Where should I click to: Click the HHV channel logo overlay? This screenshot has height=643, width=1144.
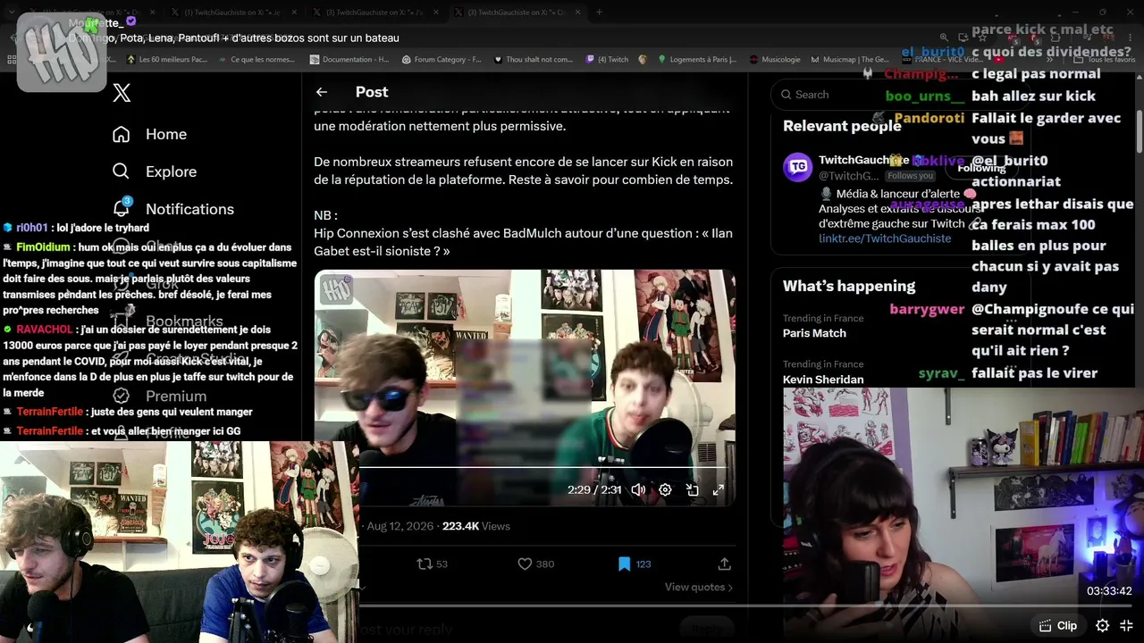pos(62,53)
